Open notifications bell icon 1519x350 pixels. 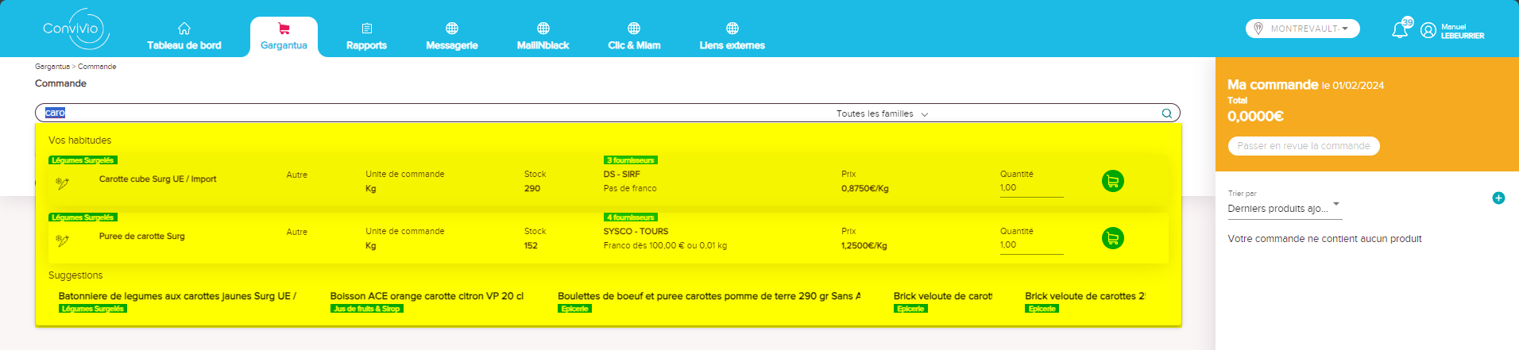1400,30
